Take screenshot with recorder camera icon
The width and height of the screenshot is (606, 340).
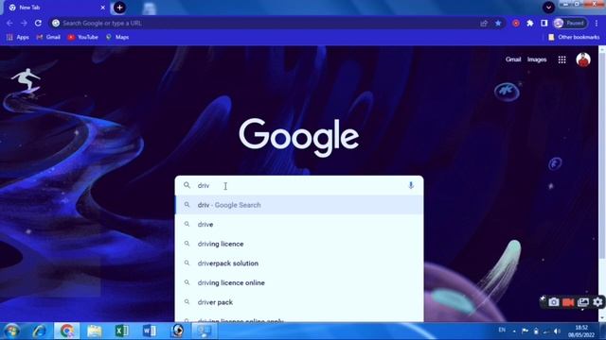click(553, 302)
